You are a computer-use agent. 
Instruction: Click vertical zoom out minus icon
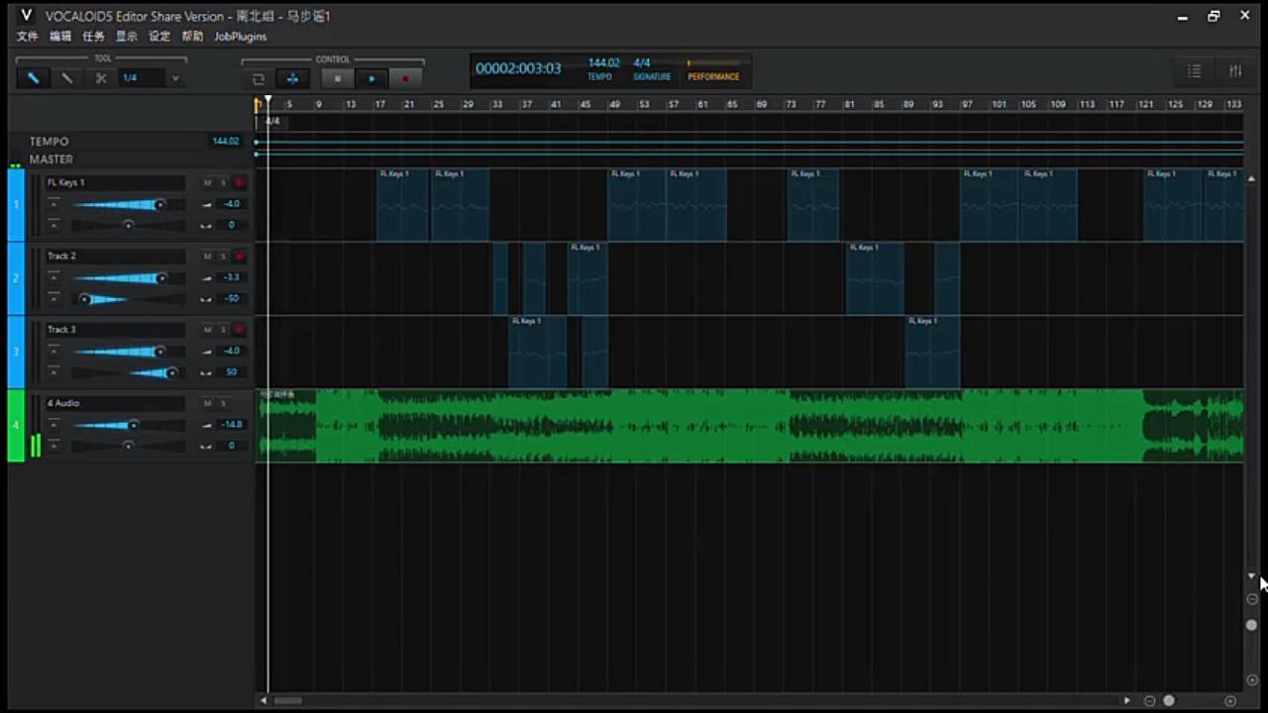click(1252, 599)
